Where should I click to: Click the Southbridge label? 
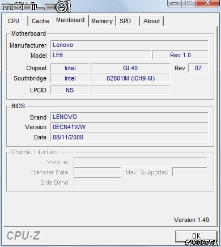pyautogui.click(x=30, y=78)
